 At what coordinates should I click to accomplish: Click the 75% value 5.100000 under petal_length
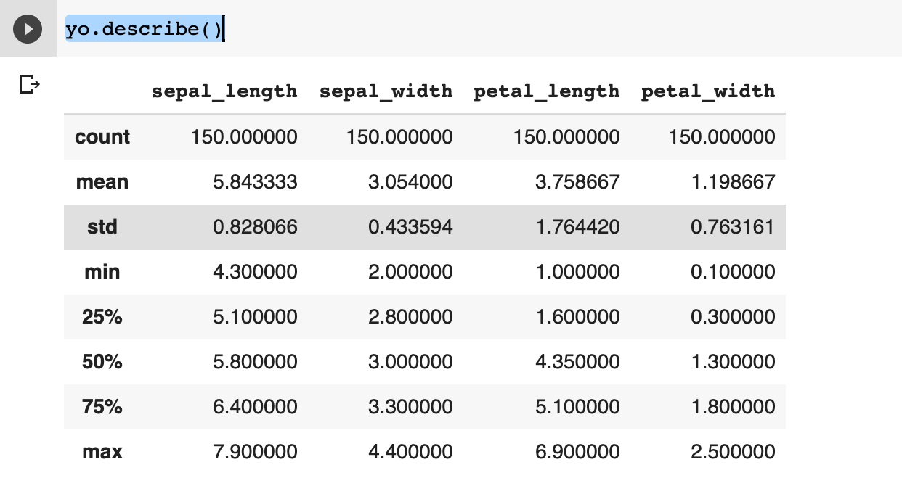click(577, 407)
